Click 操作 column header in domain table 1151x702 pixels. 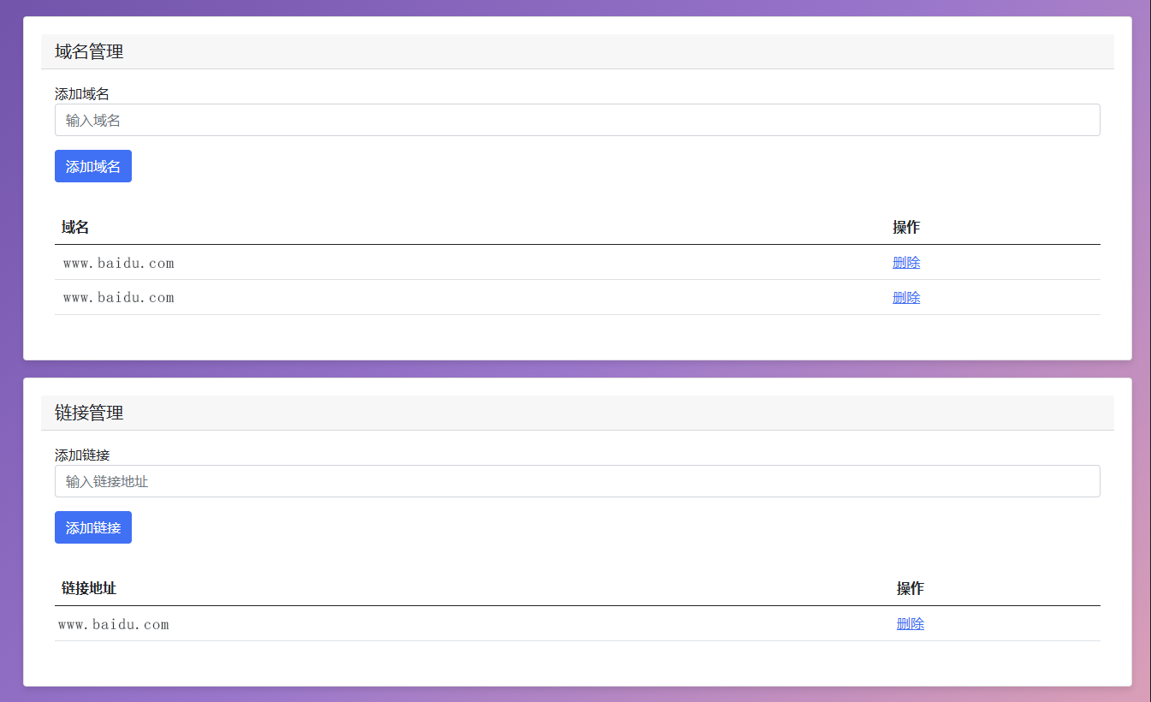coord(906,227)
